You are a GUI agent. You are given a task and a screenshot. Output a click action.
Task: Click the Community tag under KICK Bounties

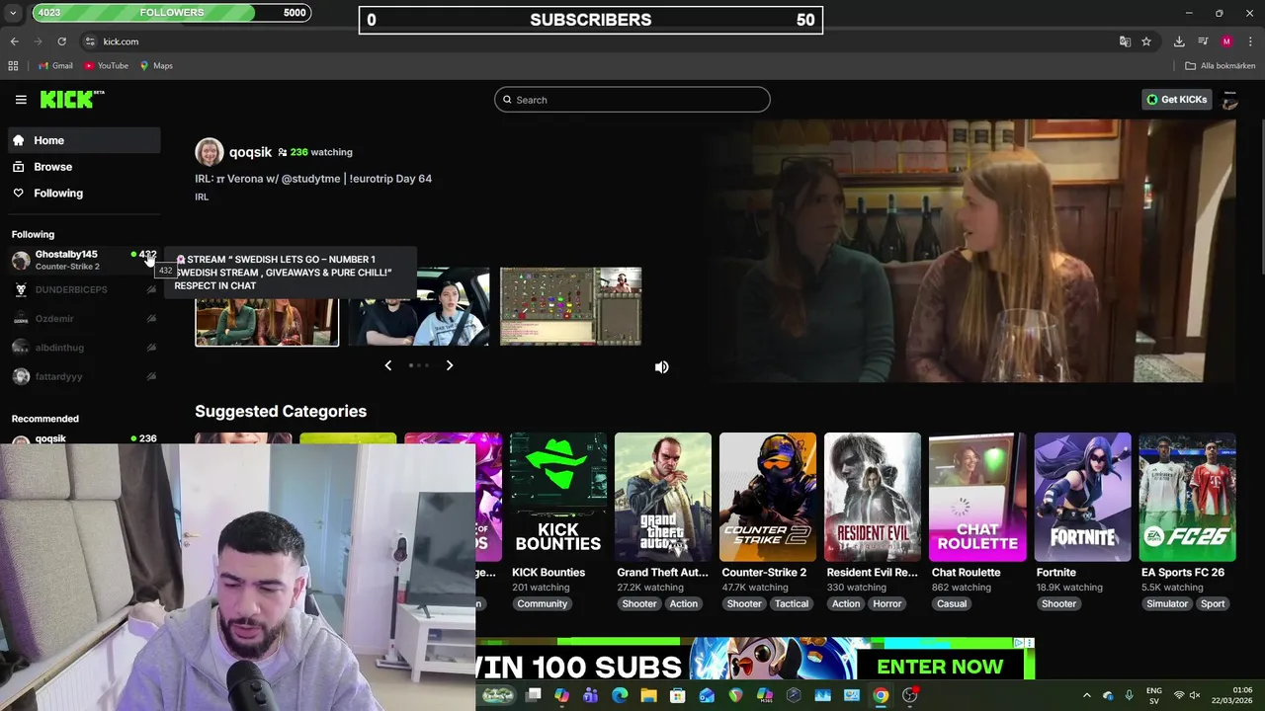point(542,603)
